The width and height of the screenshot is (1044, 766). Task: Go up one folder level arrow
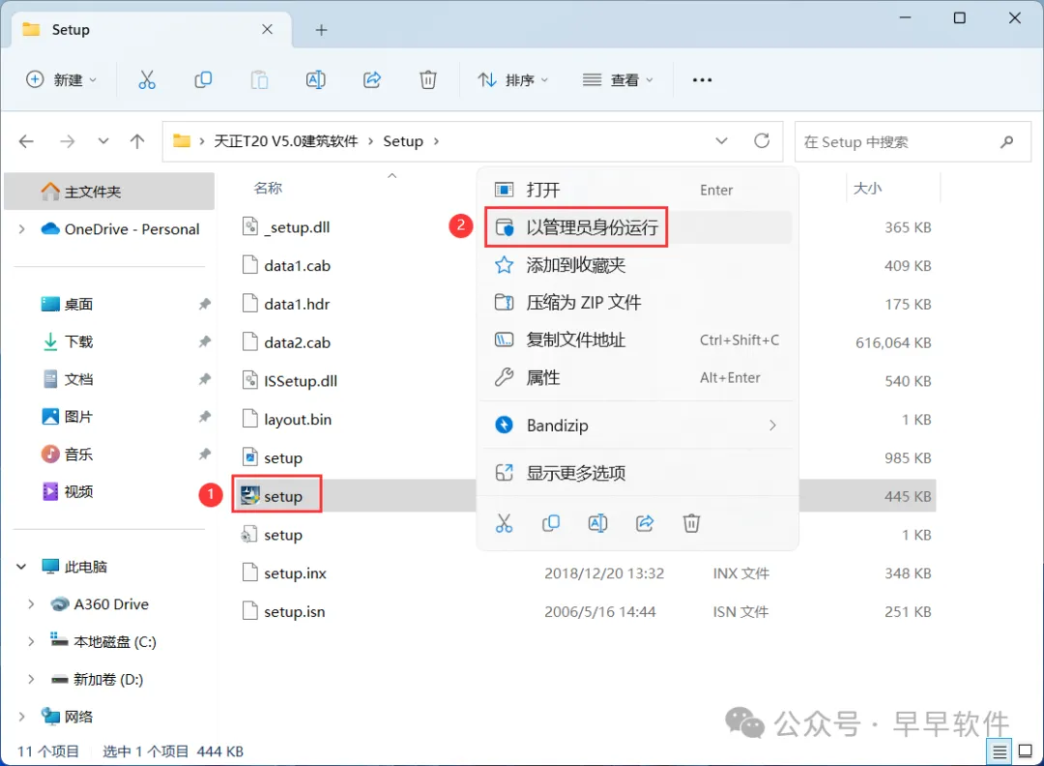(137, 141)
